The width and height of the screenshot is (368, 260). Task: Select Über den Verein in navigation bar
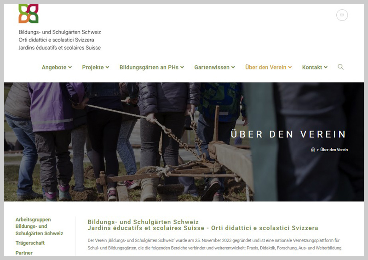[x=266, y=68]
